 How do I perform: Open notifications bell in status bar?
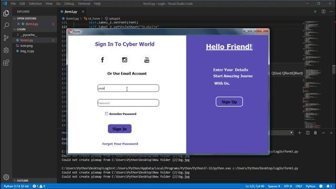[x=329, y=186]
